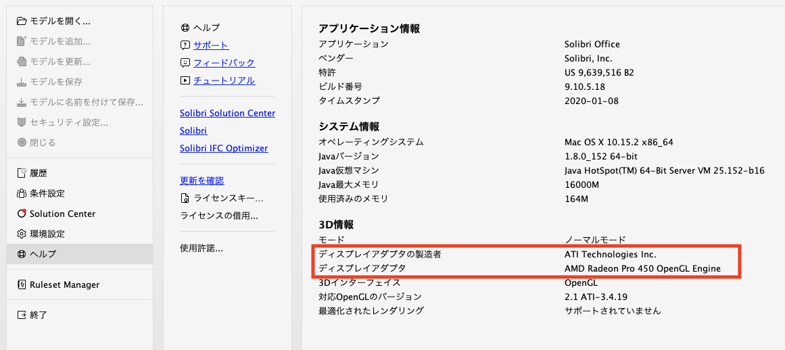Click the Ruleset Manager icon

tap(22, 285)
